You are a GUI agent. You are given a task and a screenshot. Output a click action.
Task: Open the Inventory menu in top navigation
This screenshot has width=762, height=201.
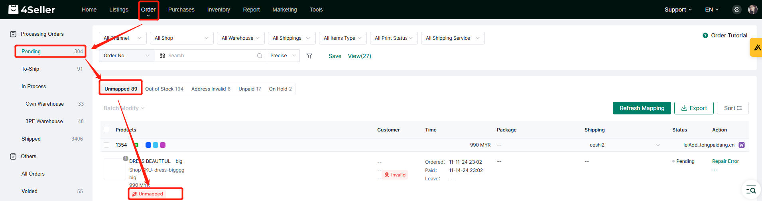point(219,10)
